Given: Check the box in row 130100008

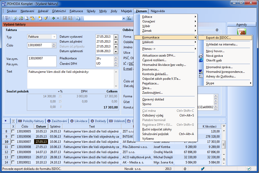Looking at the screenshot, I should 13,147.
